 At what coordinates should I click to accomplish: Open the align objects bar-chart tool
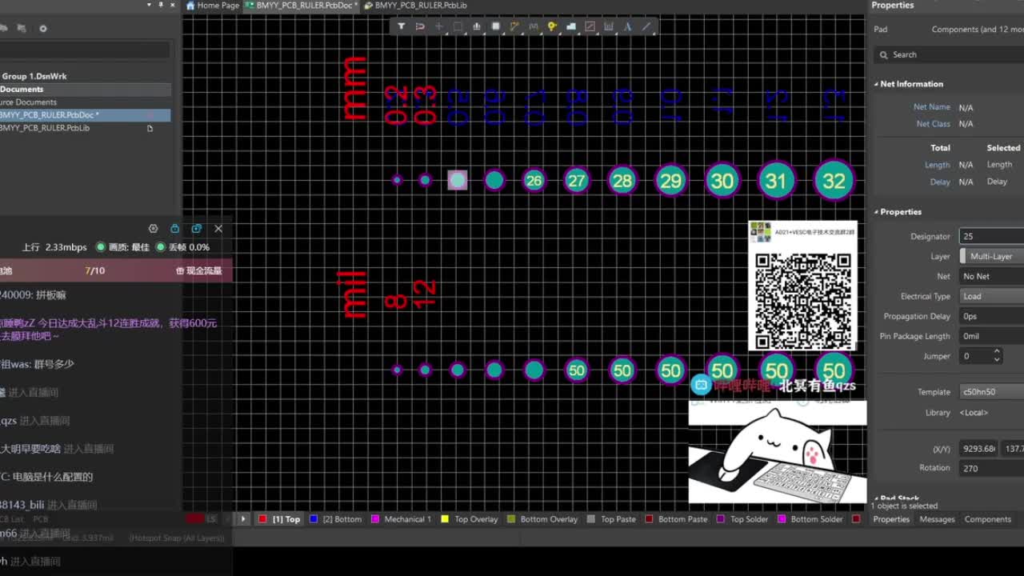pyautogui.click(x=477, y=26)
